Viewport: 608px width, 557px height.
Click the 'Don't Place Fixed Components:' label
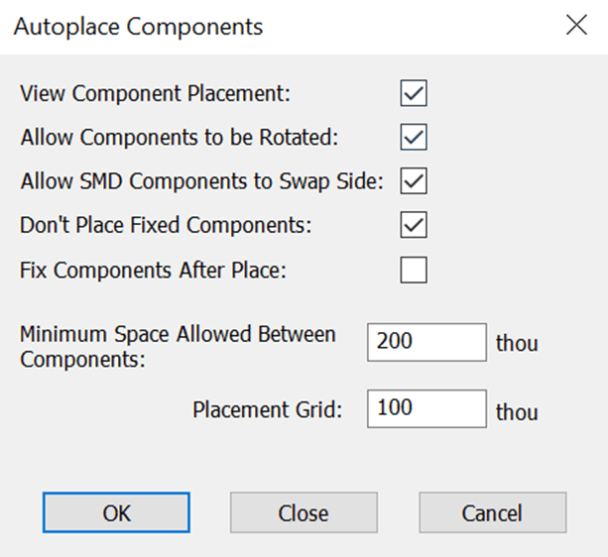166,225
